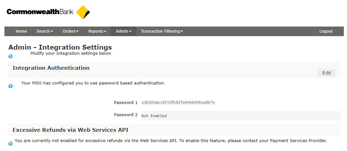Open the Orders dropdown menu
This screenshot has width=347, height=151.
pyautogui.click(x=70, y=31)
